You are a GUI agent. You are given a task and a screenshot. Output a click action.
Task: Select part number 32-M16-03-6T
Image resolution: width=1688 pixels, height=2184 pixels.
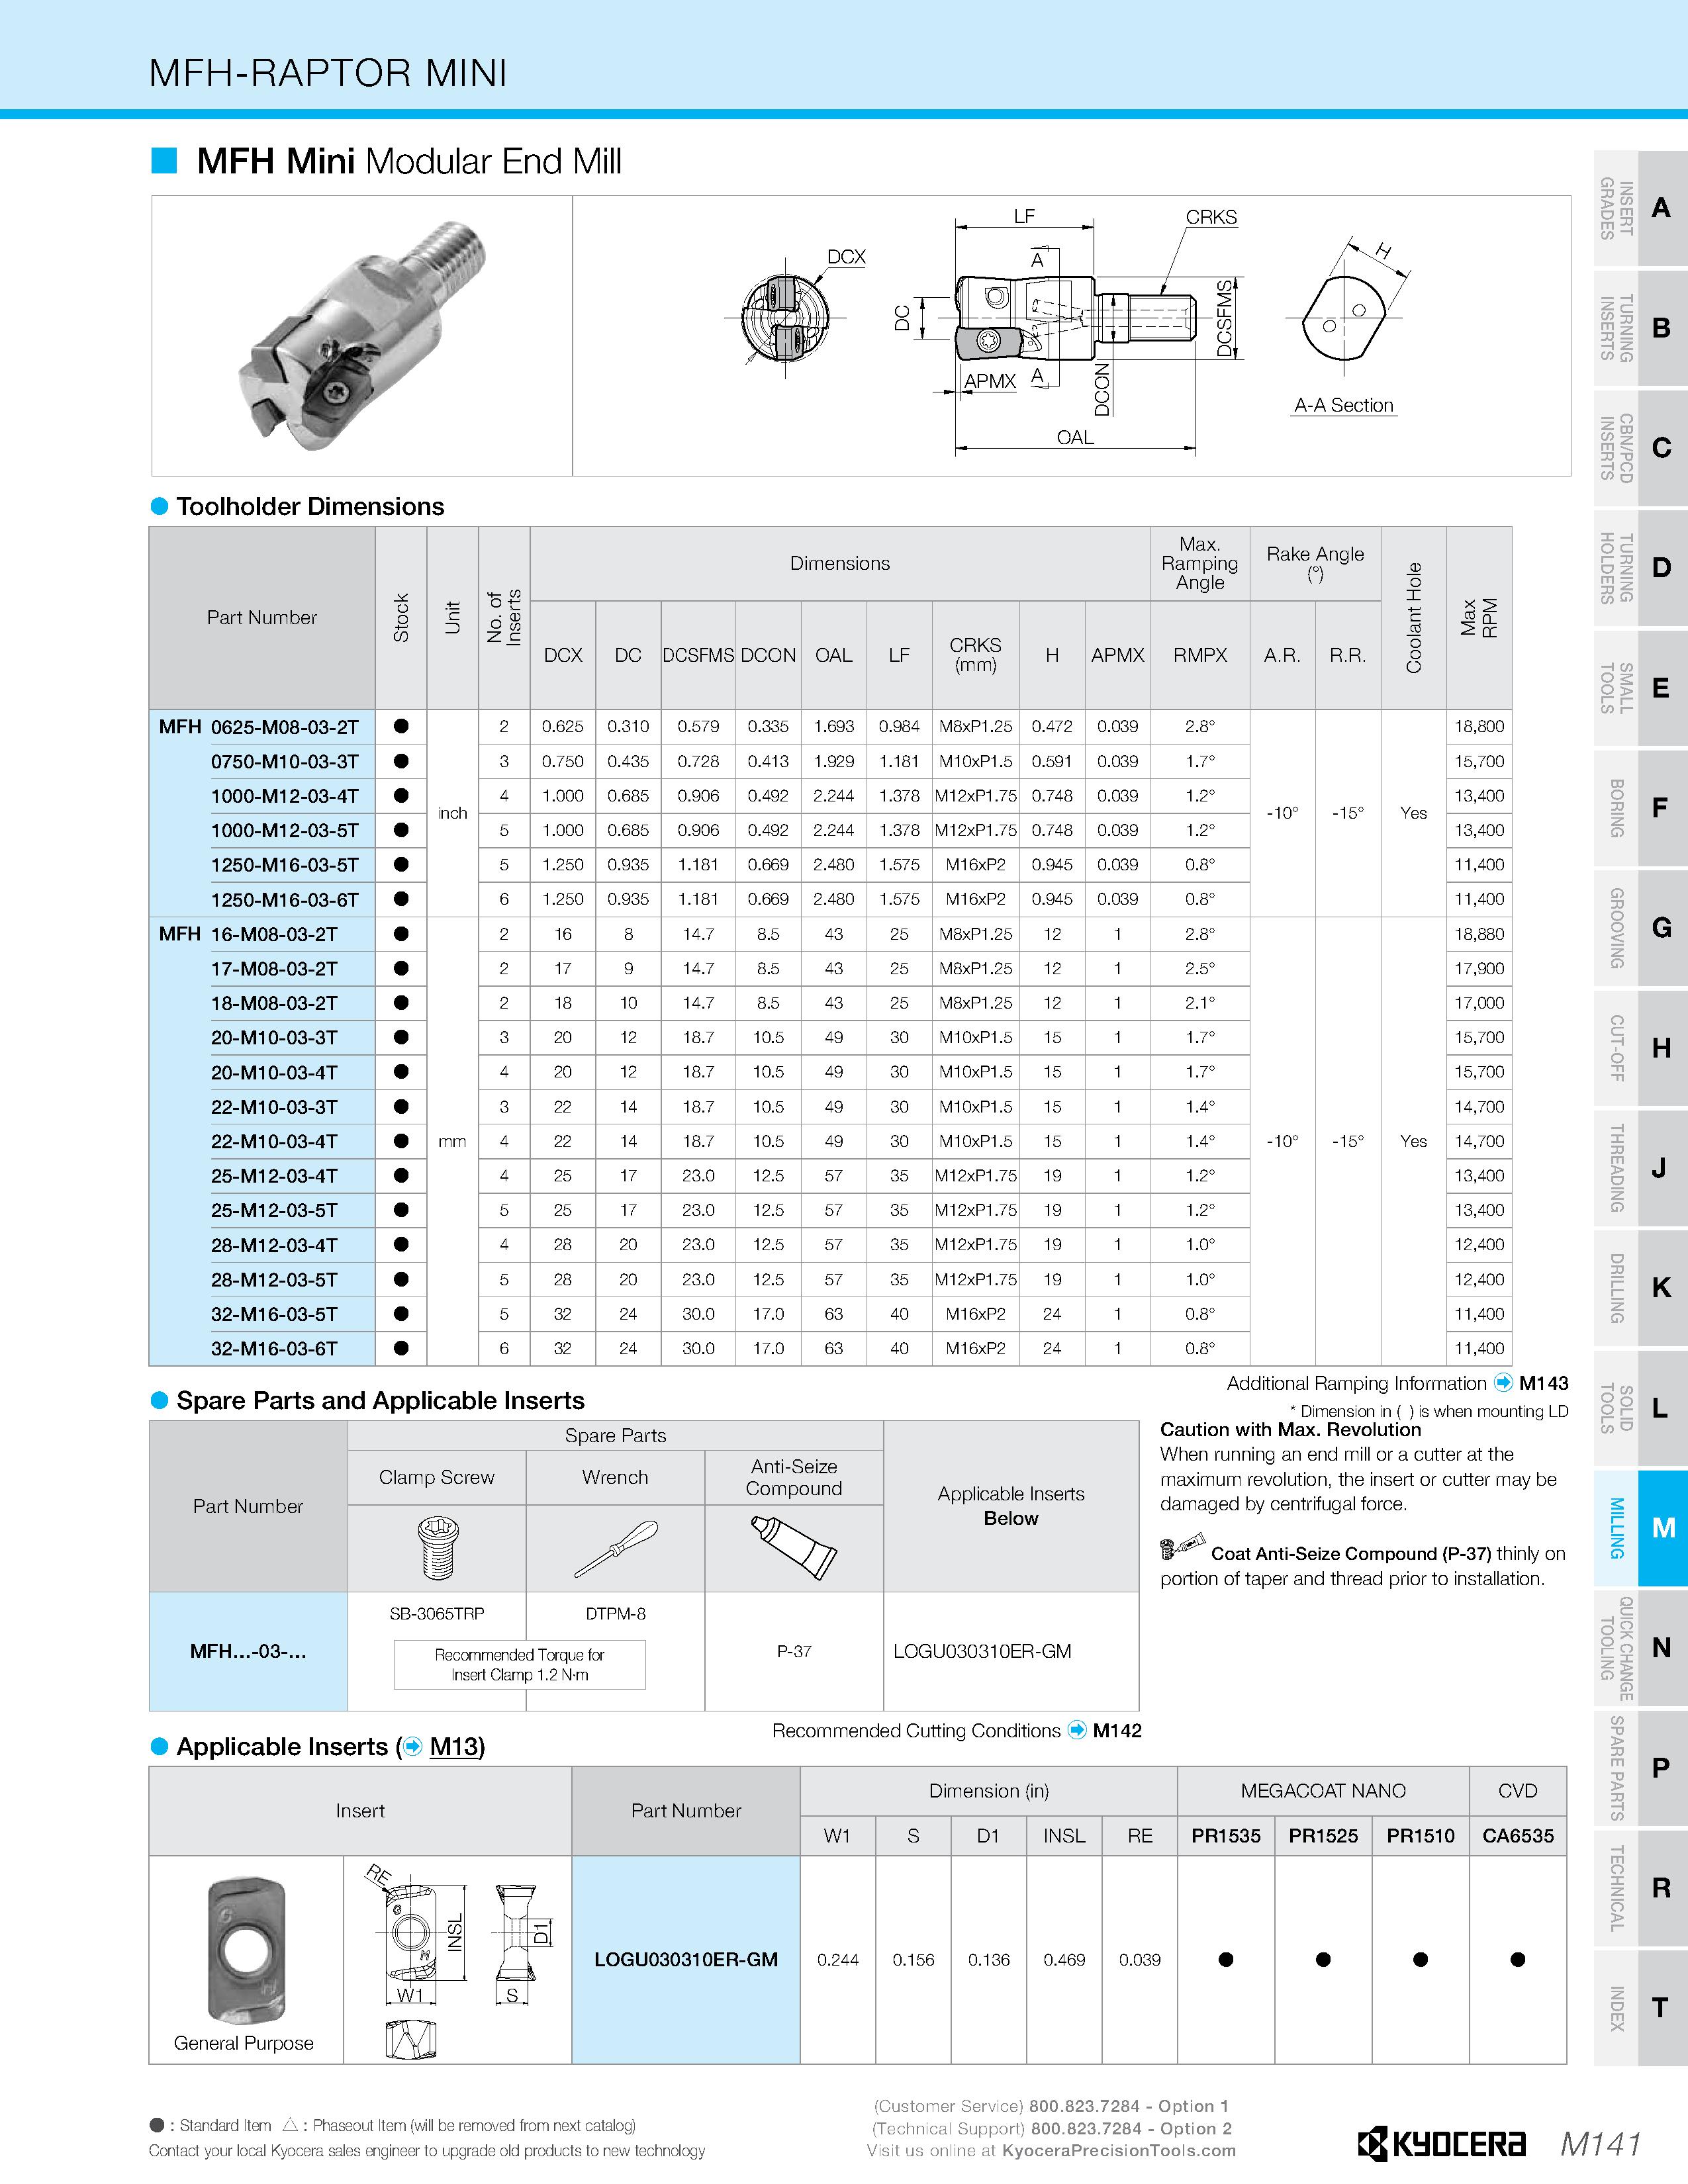(x=275, y=1348)
